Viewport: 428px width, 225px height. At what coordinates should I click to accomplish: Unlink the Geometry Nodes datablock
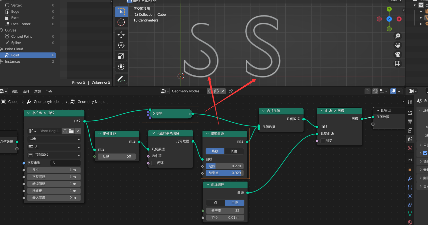pos(223,91)
